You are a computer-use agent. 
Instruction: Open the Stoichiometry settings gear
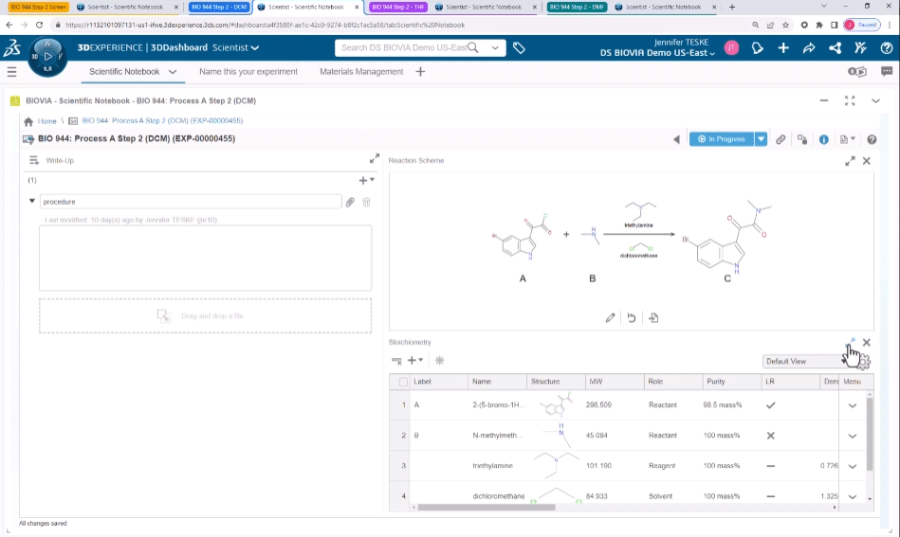pyautogui.click(x=863, y=362)
